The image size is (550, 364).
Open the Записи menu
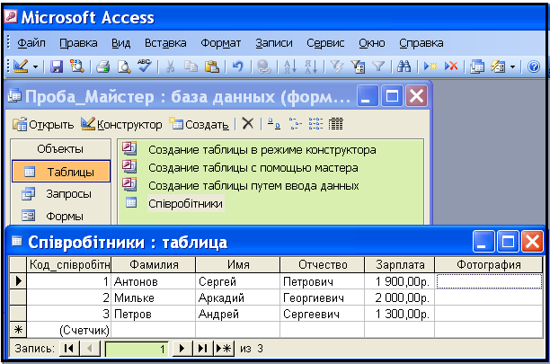click(x=274, y=43)
